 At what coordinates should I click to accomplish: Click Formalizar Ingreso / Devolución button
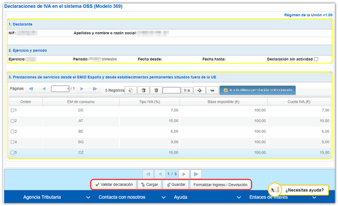coord(220,185)
